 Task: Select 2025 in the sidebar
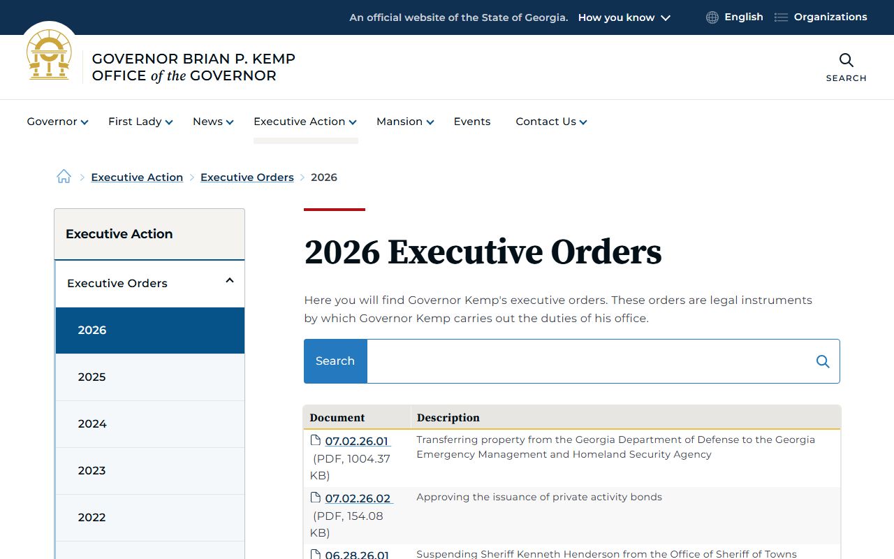point(150,377)
